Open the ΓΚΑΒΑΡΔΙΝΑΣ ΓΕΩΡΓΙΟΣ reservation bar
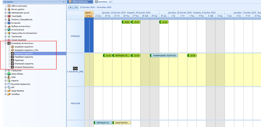 click(164, 55)
